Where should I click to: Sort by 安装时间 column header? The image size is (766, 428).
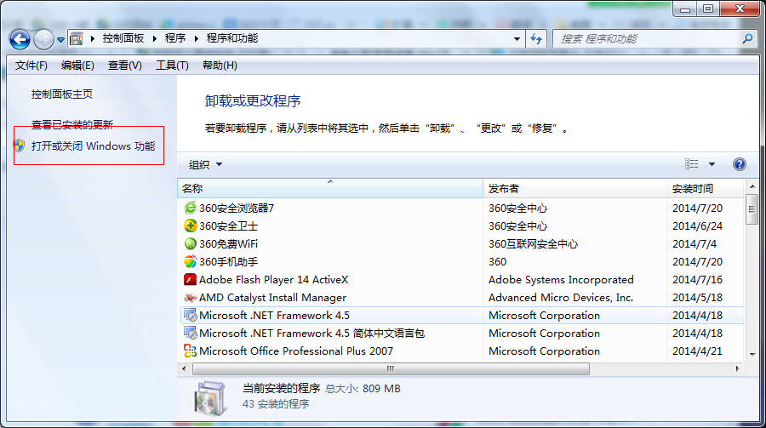coord(705,189)
